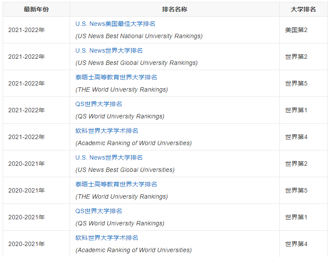The height and width of the screenshot is (257, 328).
Task: Open 泰晤士高等教育世界大学排名 link in 2021-2022 row
Action: pos(116,77)
